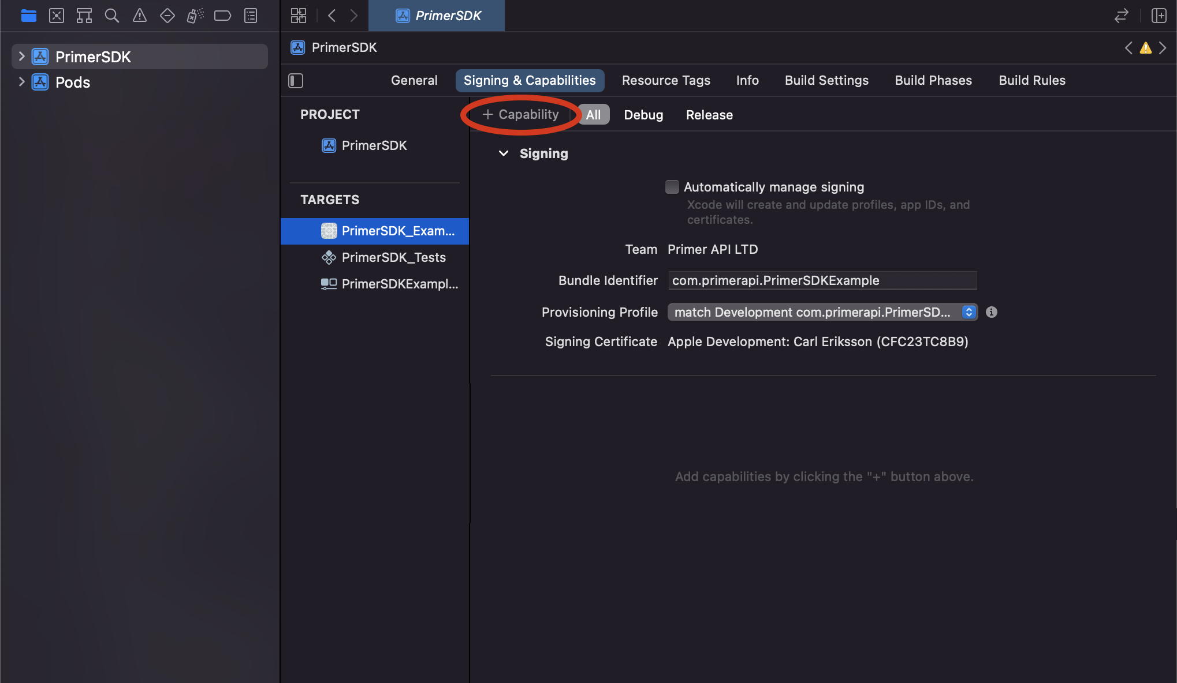The image size is (1177, 683).
Task: Open the Source Control navigator icon
Action: [x=57, y=16]
